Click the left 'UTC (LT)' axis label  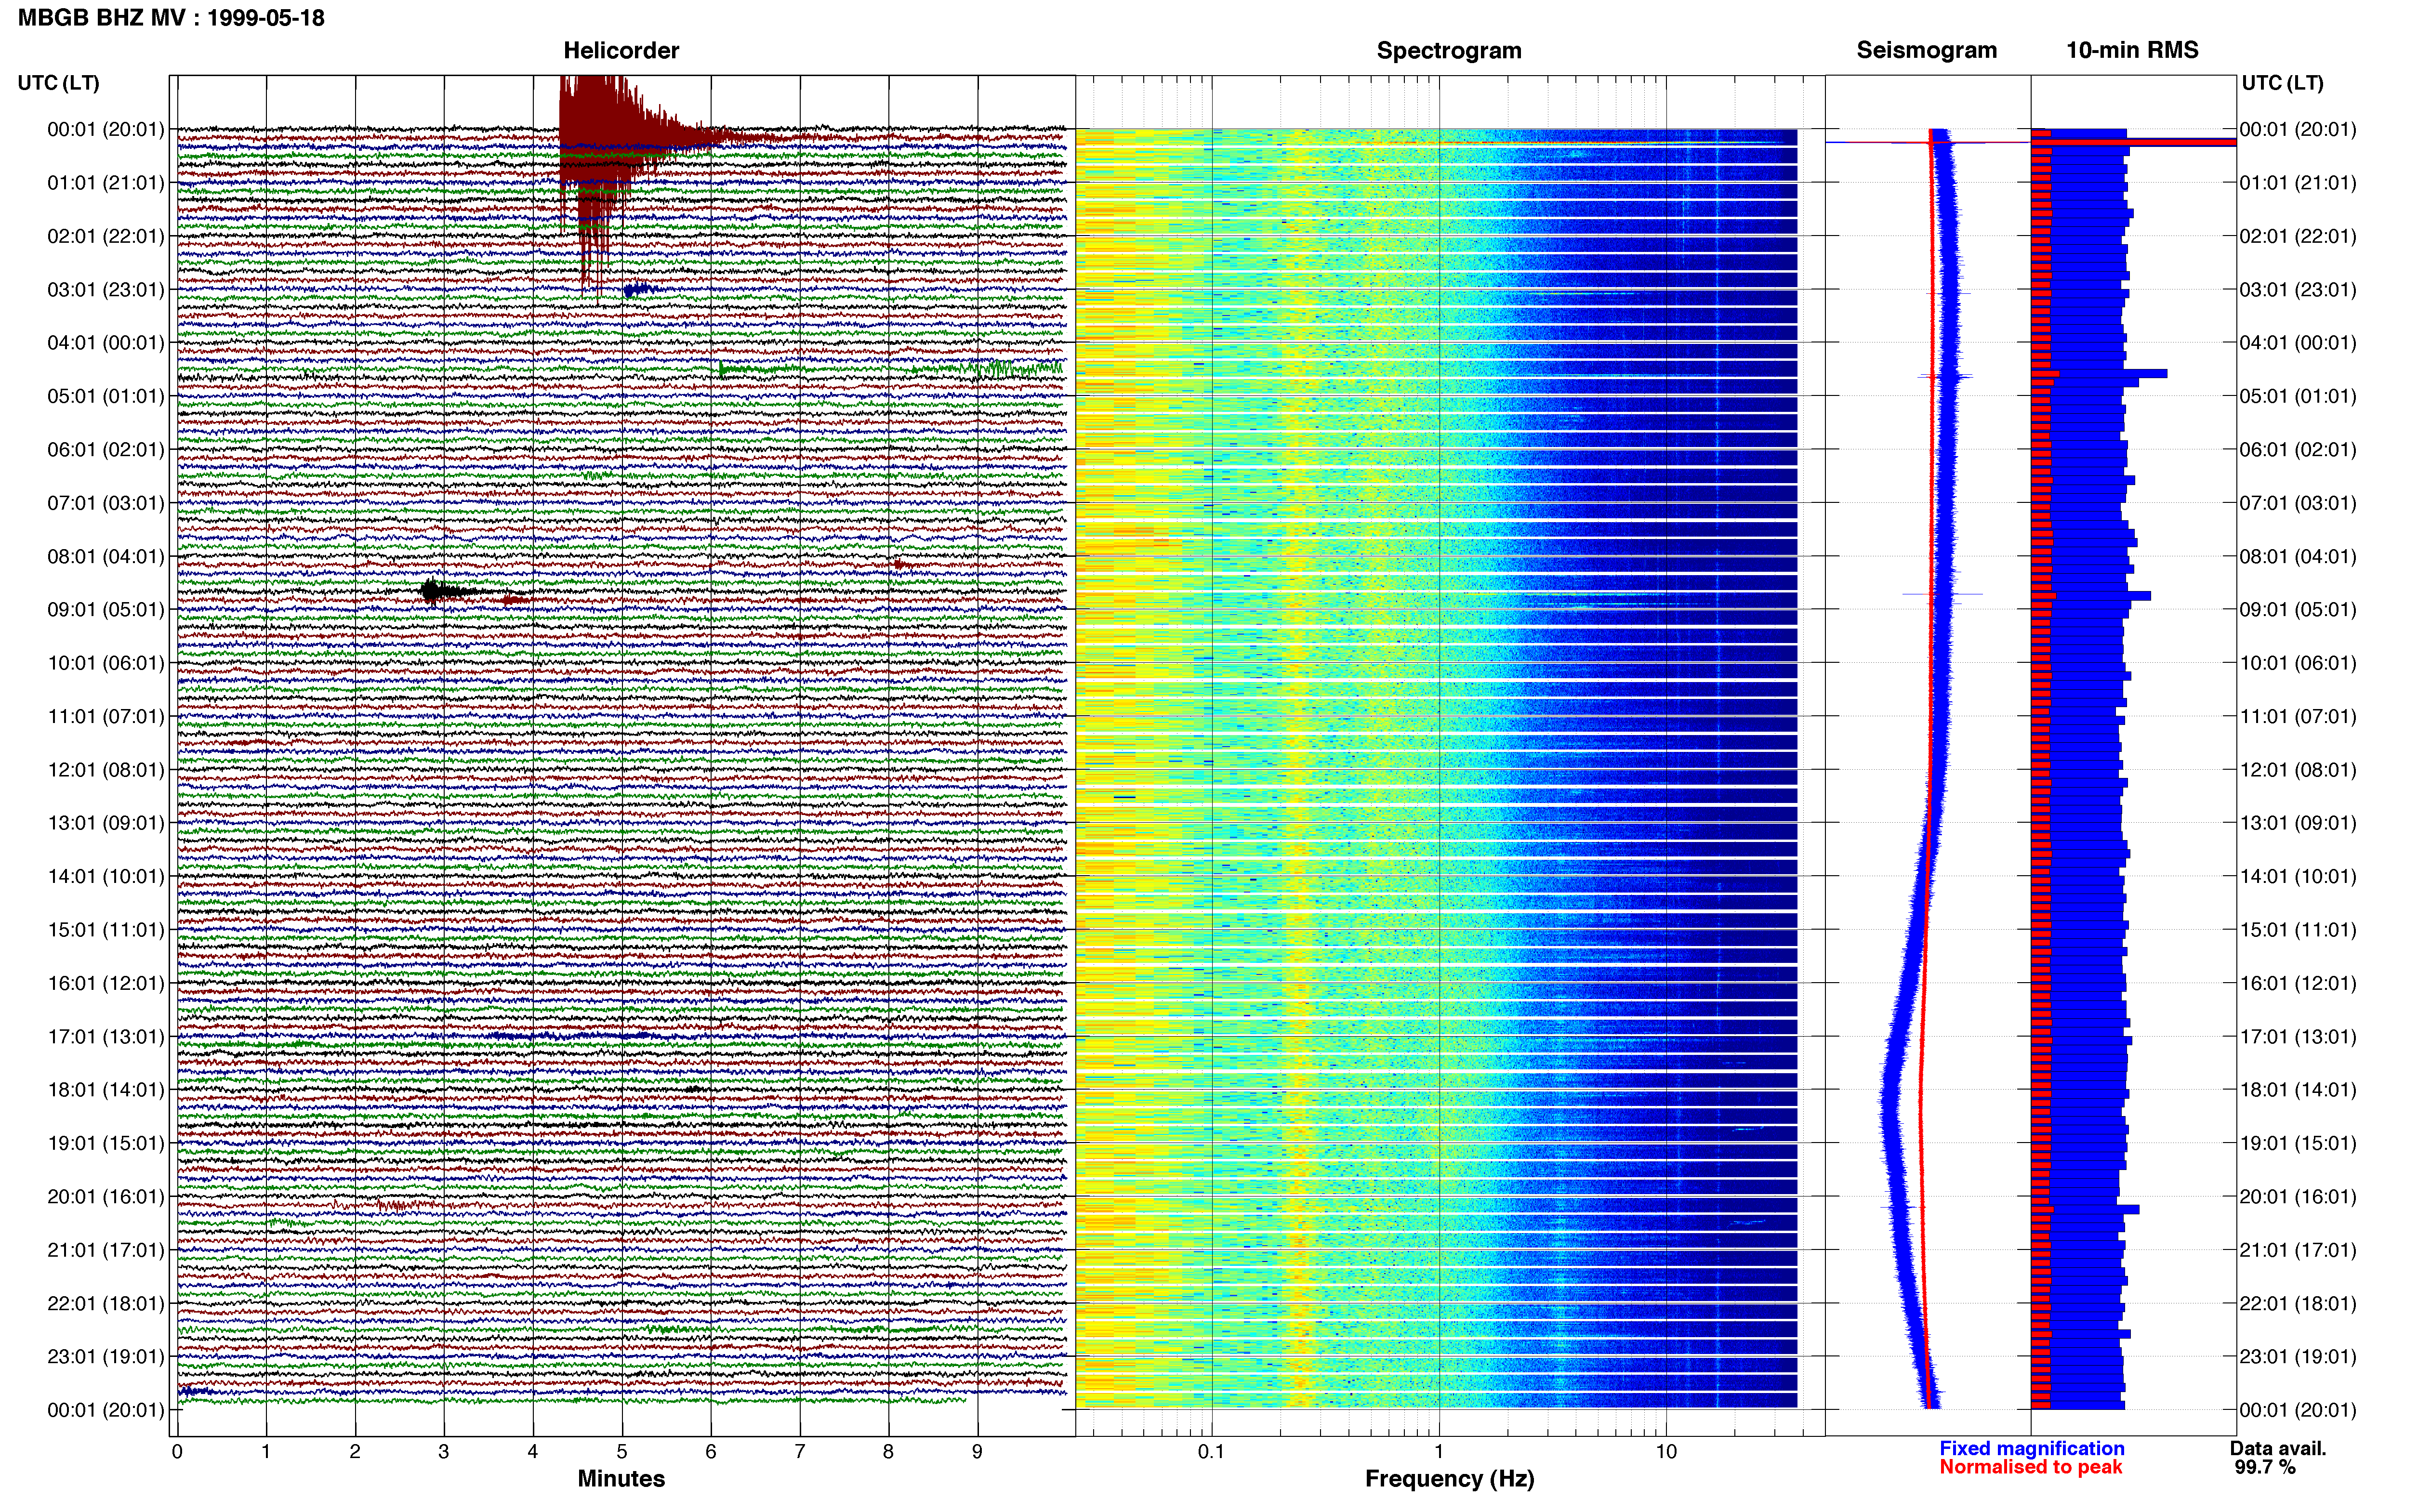tap(58, 83)
